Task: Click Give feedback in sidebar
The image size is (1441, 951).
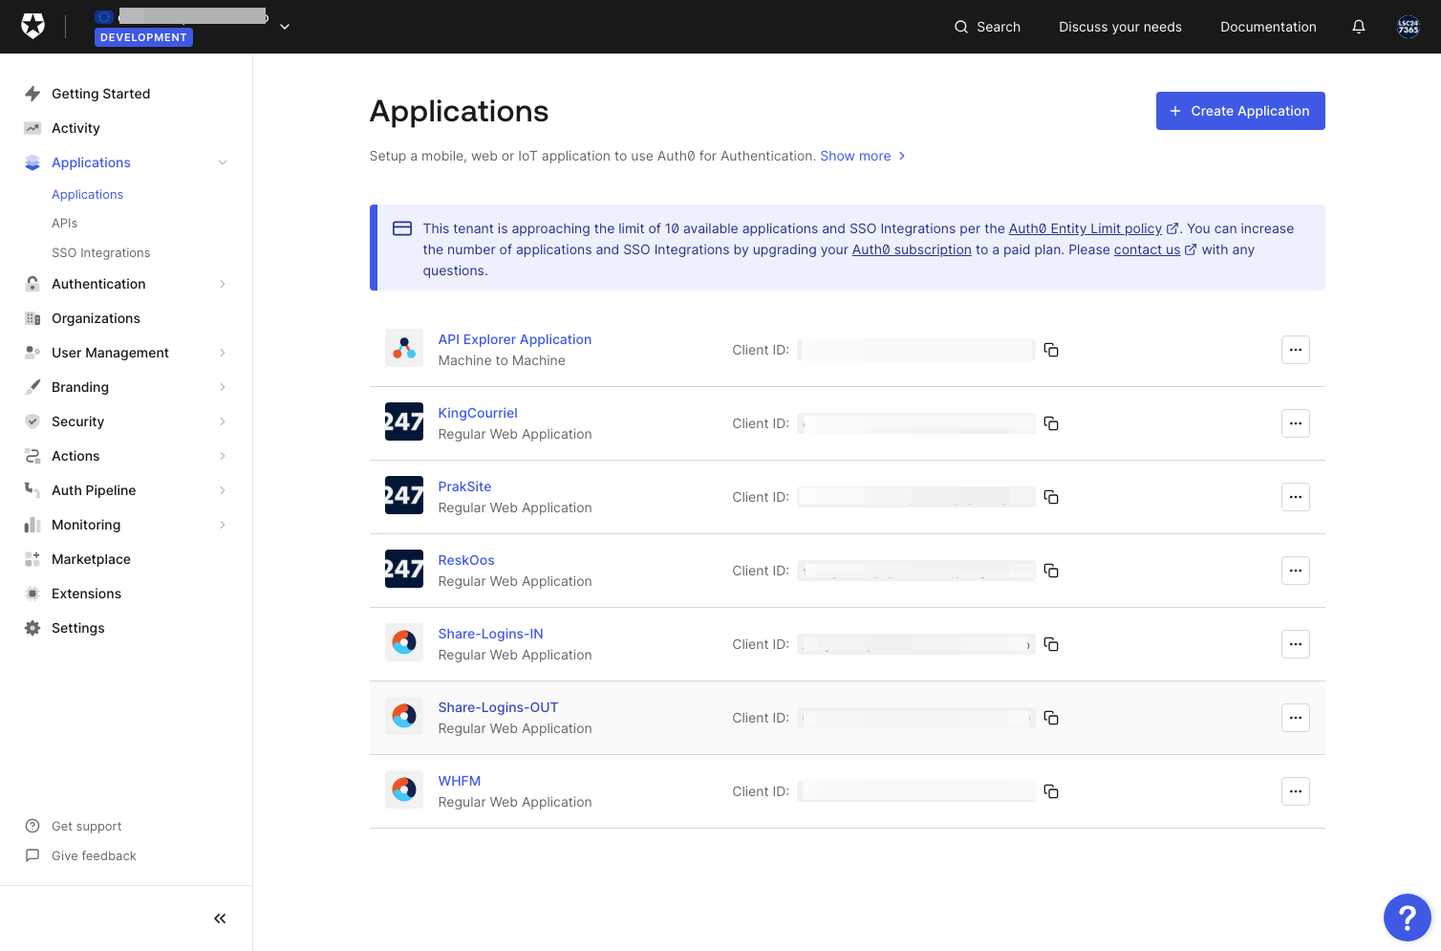Action: (x=94, y=855)
